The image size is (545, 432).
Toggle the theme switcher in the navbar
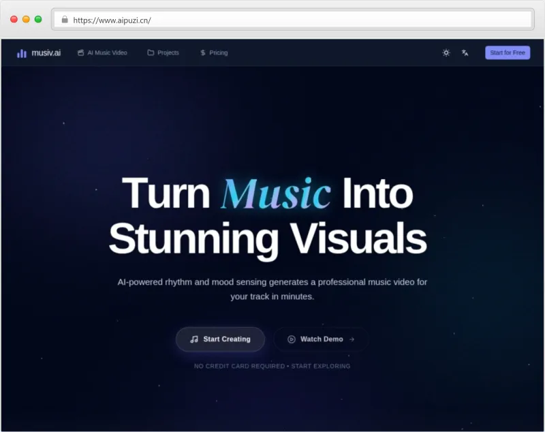click(x=446, y=52)
